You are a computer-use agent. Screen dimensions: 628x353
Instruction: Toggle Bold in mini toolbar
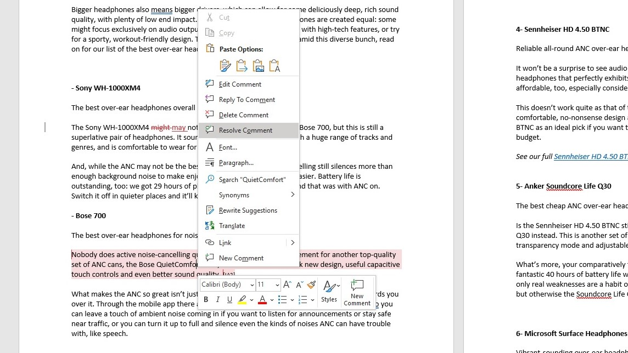pos(206,299)
